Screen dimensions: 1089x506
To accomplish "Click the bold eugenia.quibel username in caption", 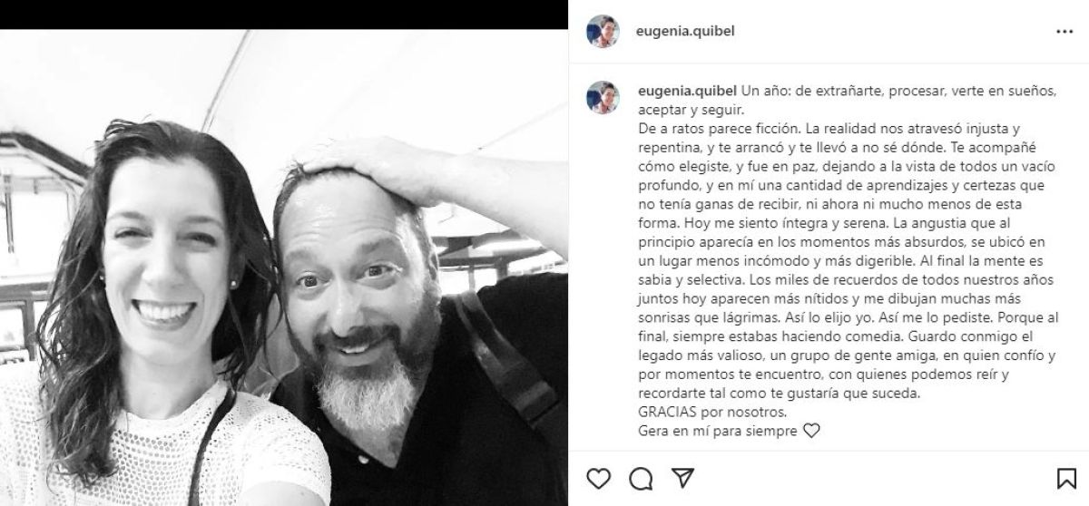I will tap(688, 91).
